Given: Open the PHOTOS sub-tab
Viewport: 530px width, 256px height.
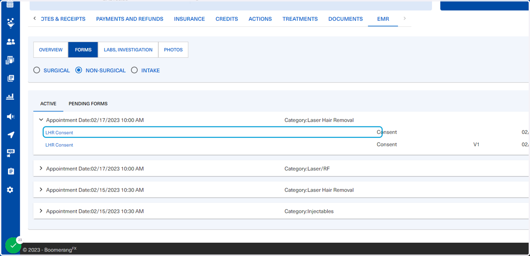Looking at the screenshot, I should click(173, 50).
